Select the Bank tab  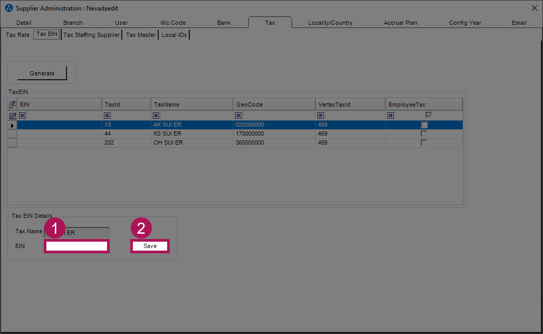[224, 23]
